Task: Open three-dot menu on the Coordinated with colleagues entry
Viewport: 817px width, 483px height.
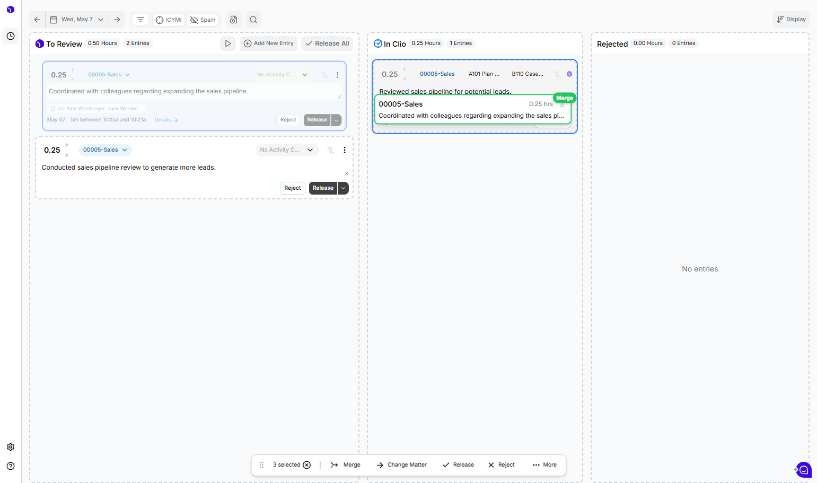Action: pos(338,75)
